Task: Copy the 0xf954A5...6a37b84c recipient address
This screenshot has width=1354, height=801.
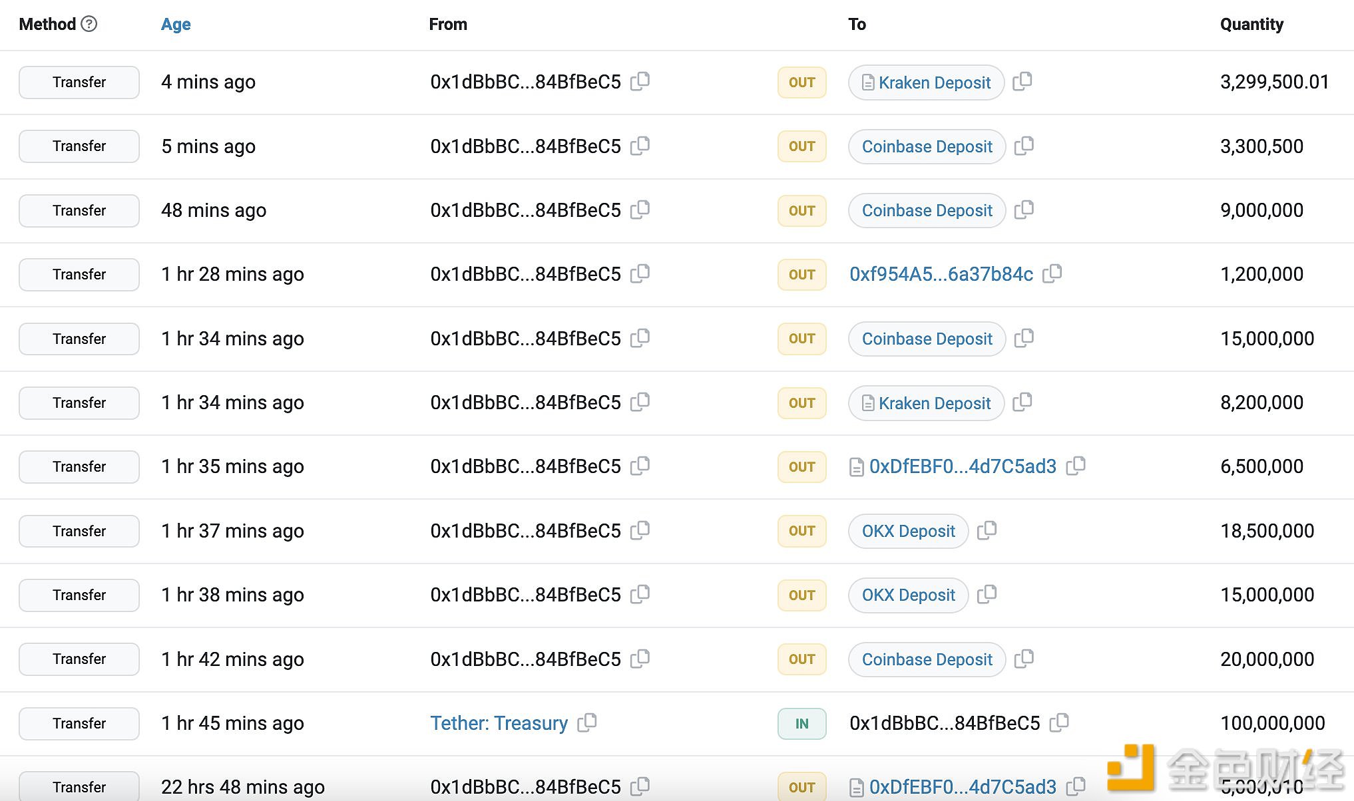Action: point(1052,273)
